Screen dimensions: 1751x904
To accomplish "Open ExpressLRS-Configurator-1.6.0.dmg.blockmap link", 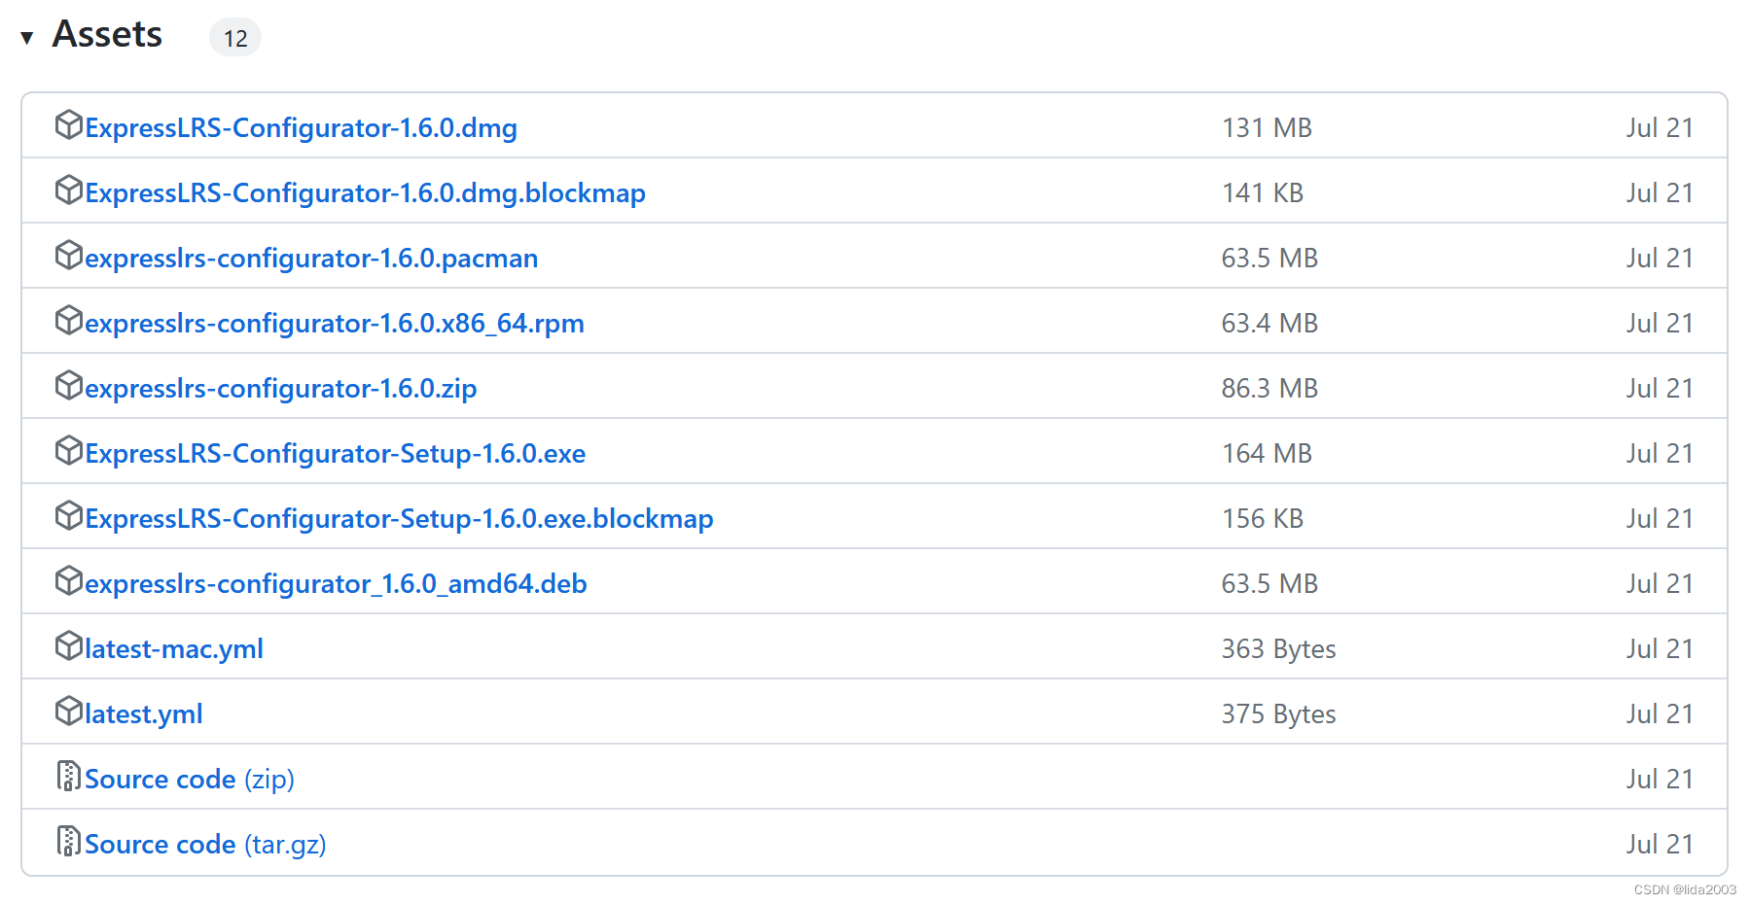I will (366, 192).
